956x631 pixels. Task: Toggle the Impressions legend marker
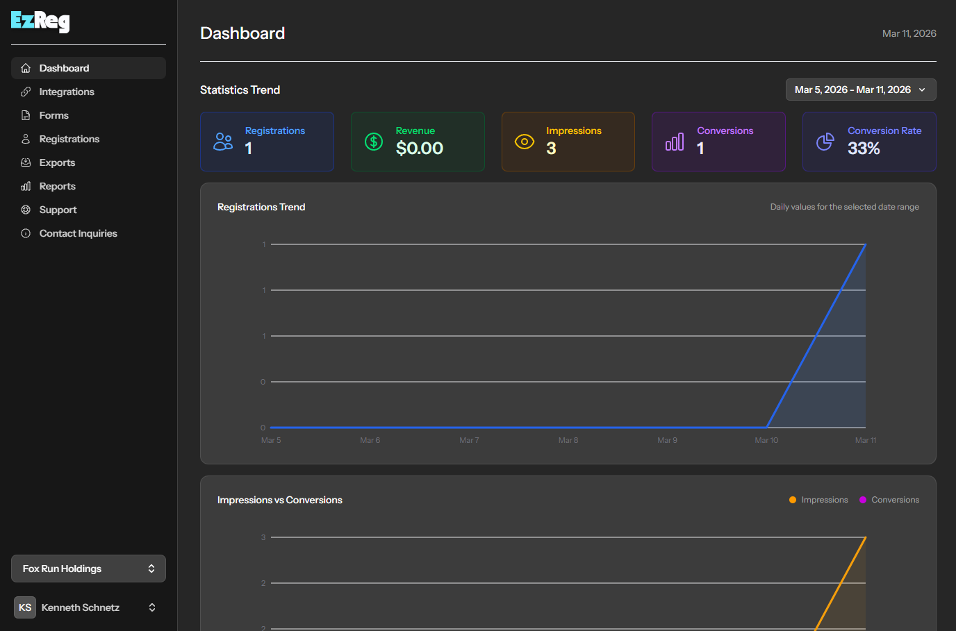click(x=793, y=499)
